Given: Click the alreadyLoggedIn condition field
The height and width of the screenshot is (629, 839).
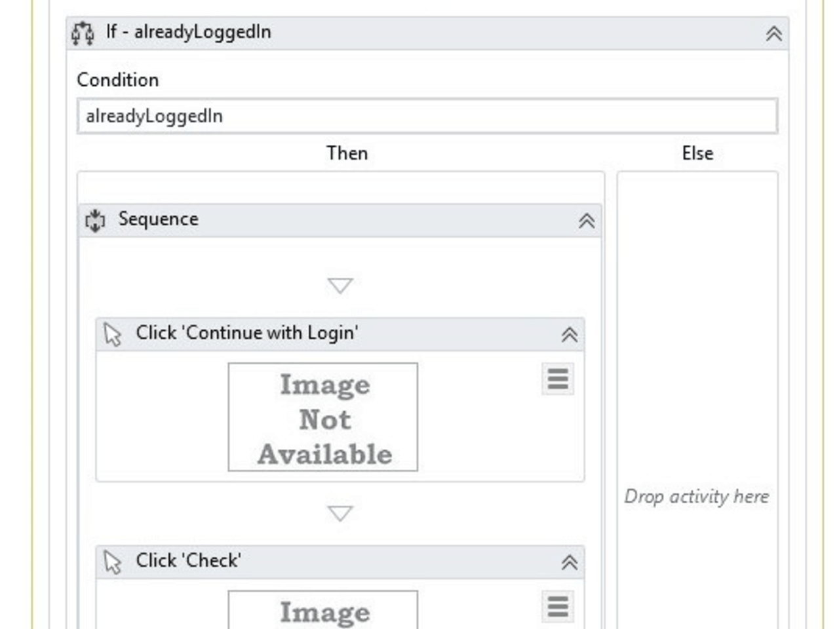Looking at the screenshot, I should (426, 115).
